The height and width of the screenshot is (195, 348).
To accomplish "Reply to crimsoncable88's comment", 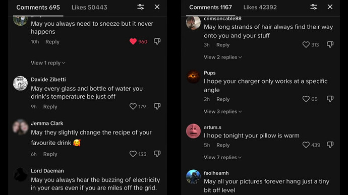I will coord(223,45).
